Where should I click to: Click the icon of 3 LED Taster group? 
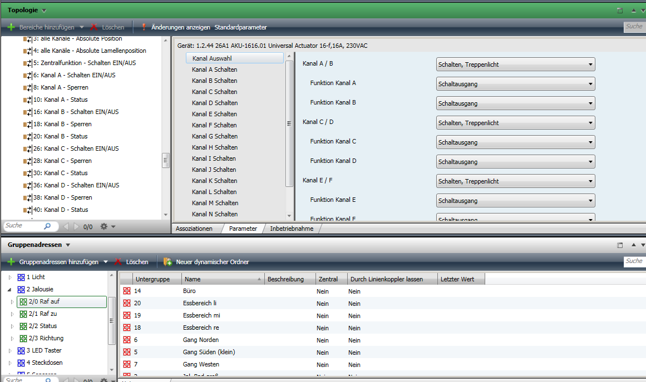pyautogui.click(x=21, y=351)
